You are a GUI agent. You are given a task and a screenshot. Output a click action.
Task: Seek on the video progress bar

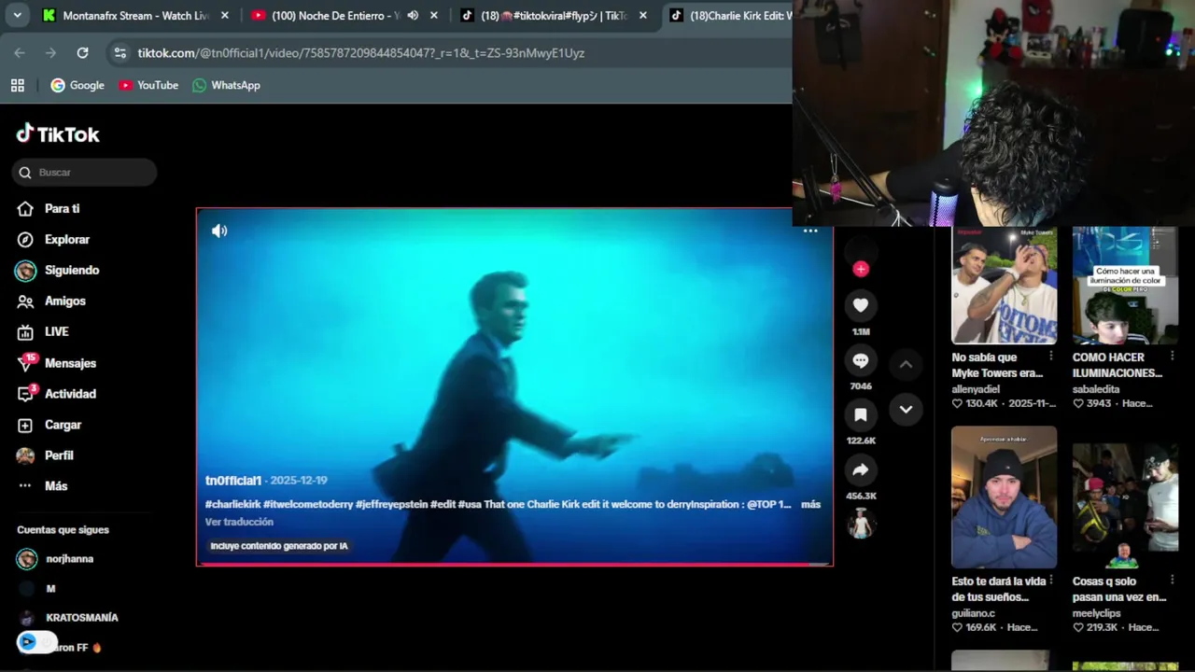pyautogui.click(x=514, y=564)
